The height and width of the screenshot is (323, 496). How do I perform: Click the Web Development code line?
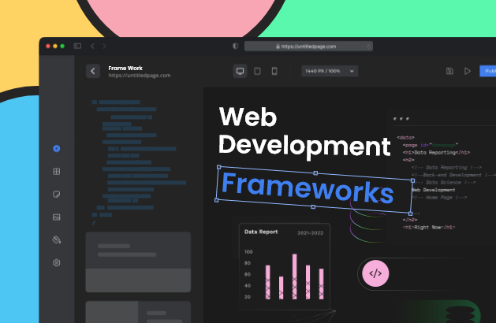434,190
